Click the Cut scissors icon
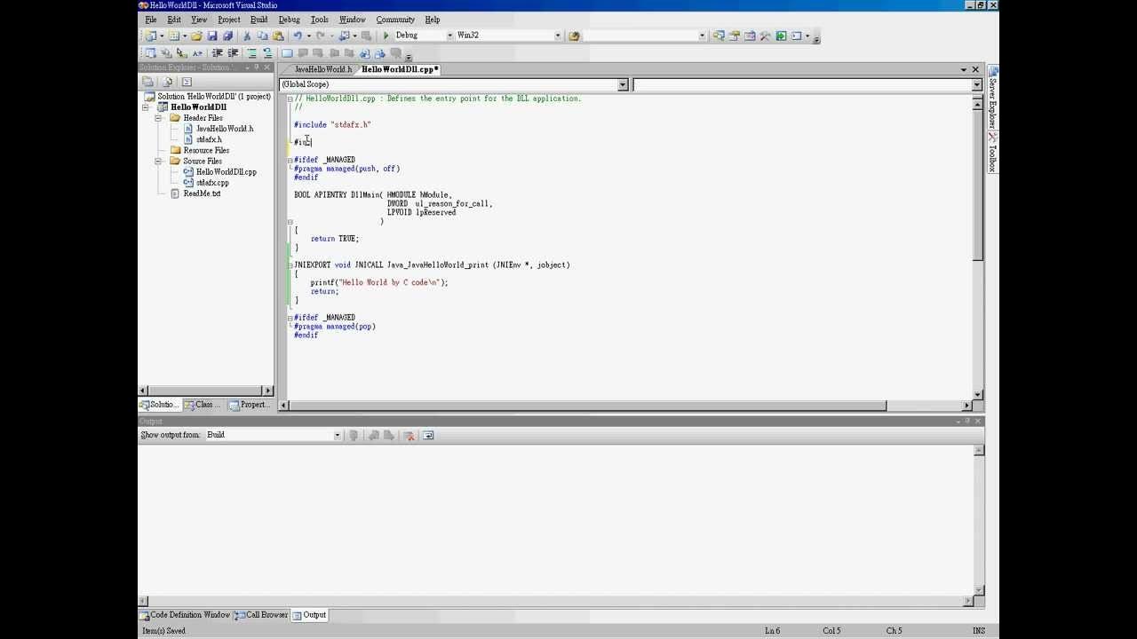 click(246, 35)
